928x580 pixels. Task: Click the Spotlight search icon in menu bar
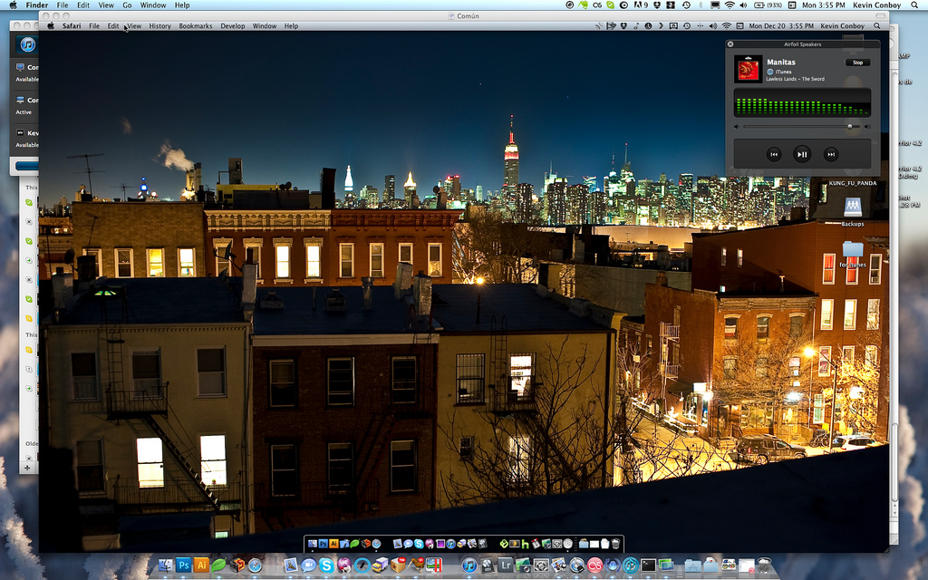pos(918,5)
